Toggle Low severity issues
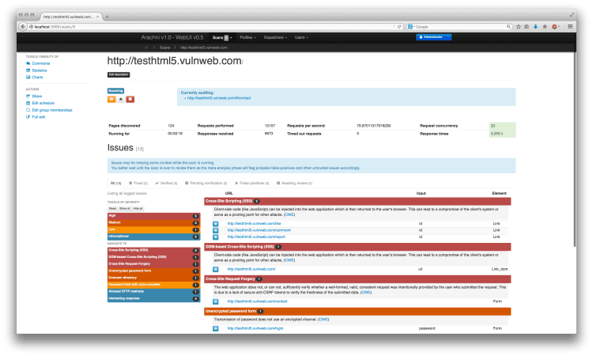 153,229
